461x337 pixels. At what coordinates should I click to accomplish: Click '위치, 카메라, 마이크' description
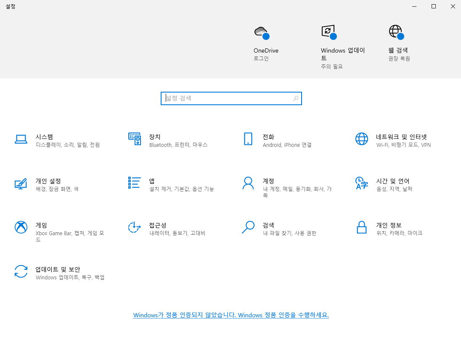(399, 233)
